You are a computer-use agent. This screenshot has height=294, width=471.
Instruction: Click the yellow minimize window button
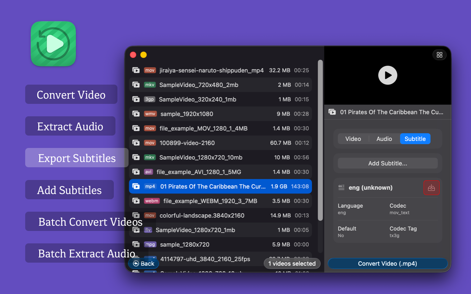tap(144, 55)
